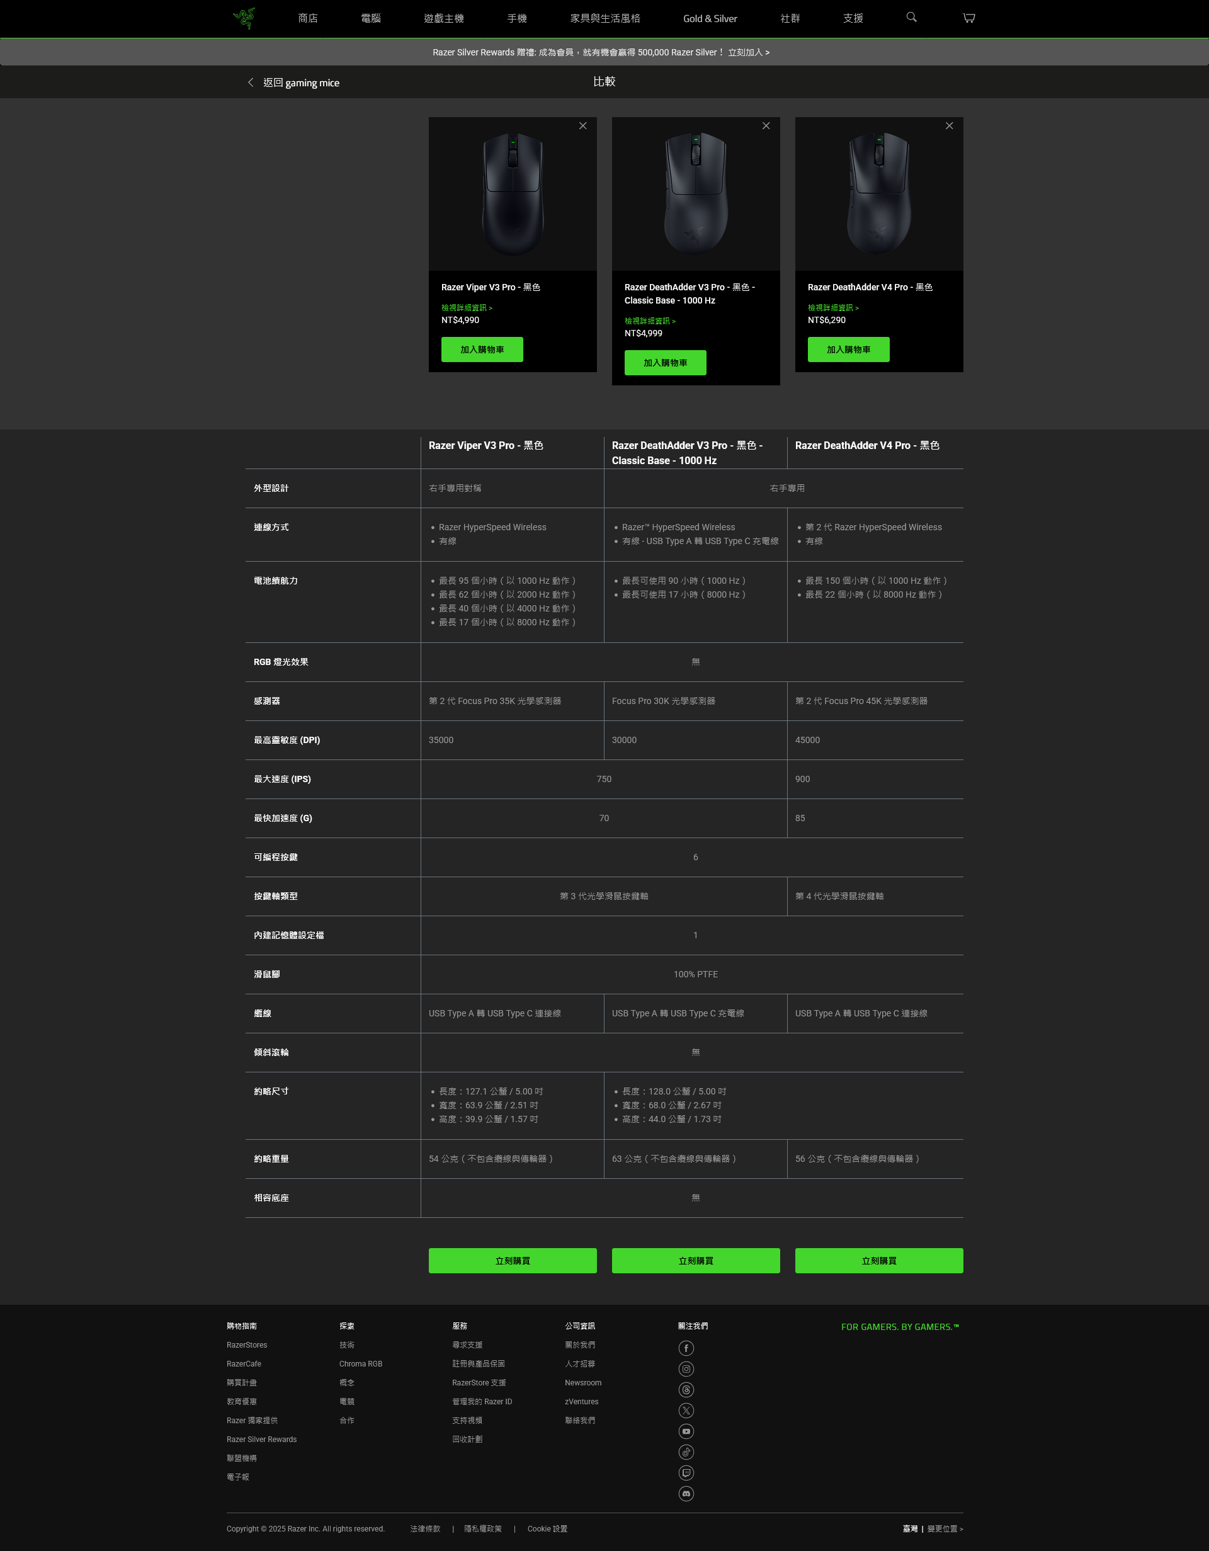This screenshot has width=1209, height=1551.
Task: Open the 電腦 menu
Action: 371,18
